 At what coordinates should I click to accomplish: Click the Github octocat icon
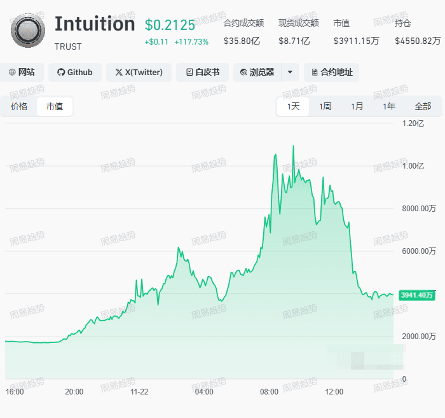point(61,73)
